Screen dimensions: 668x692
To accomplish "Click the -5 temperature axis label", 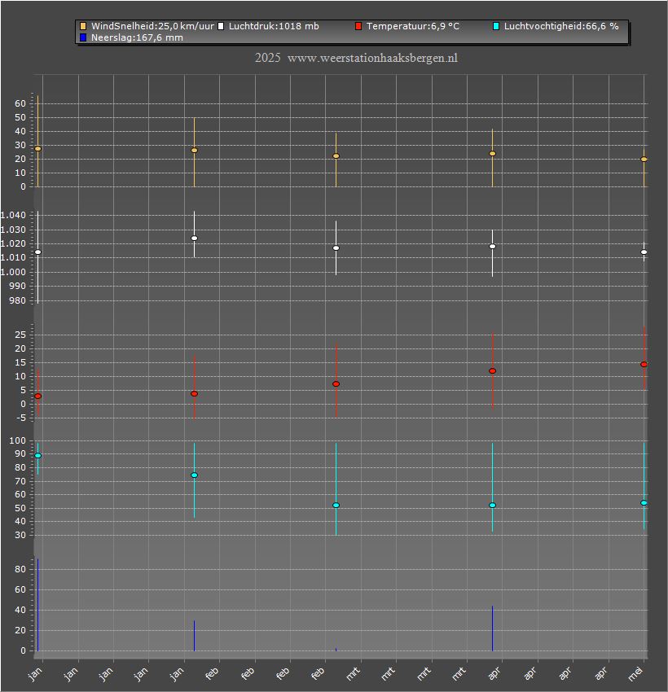I will (x=20, y=418).
